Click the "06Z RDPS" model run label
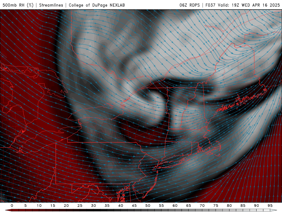This screenshot has width=282, height=212. point(190,5)
